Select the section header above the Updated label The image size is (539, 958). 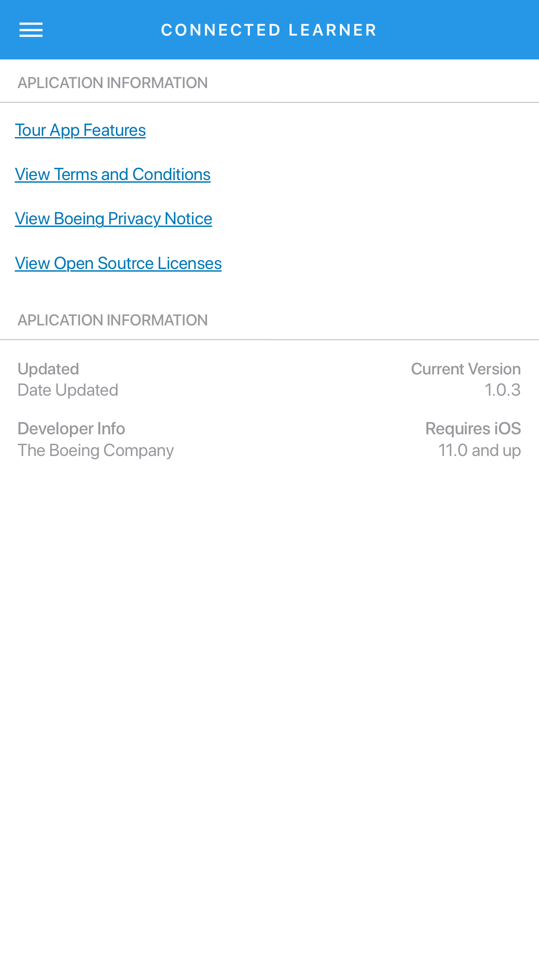[x=112, y=320]
